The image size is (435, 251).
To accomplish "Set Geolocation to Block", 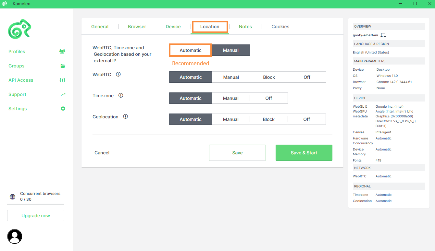I will tap(269, 119).
